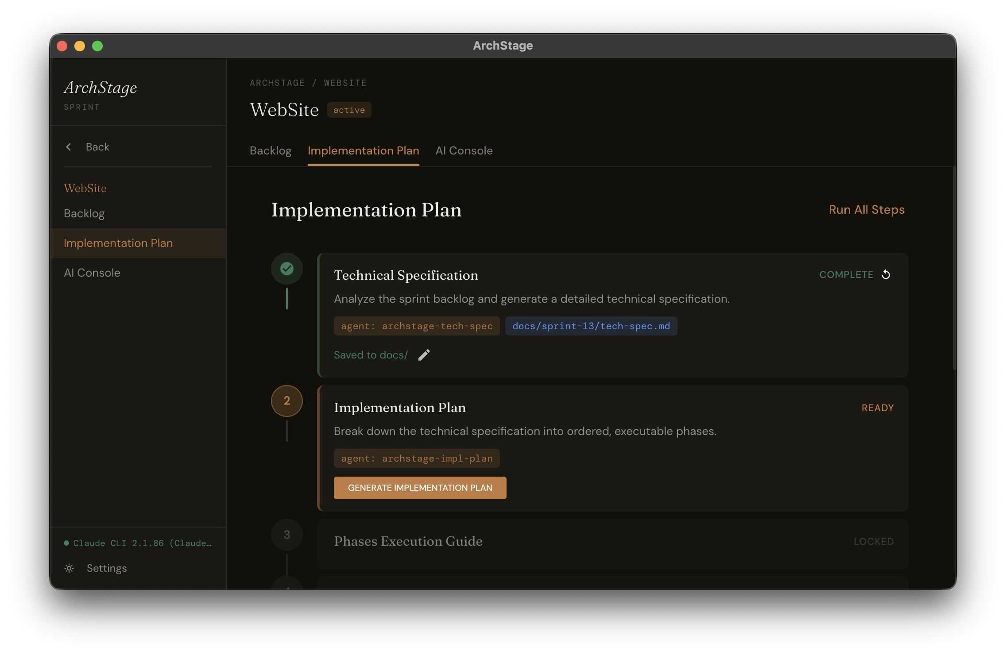This screenshot has height=655, width=1006.
Task: Click the green checkmark on step one
Action: (286, 268)
